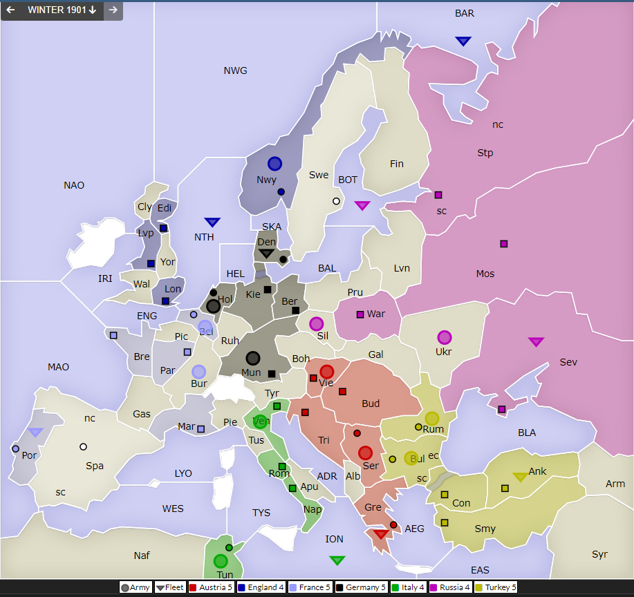
Task: Select the Austrian army in Ser
Action: [x=365, y=453]
